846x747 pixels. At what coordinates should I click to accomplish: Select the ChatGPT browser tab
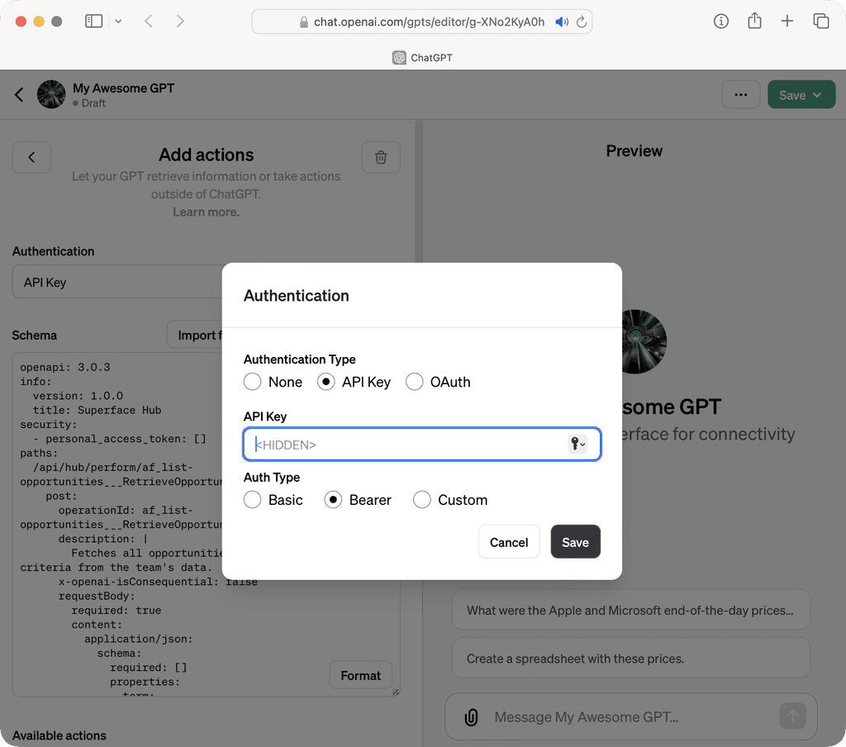coord(422,57)
